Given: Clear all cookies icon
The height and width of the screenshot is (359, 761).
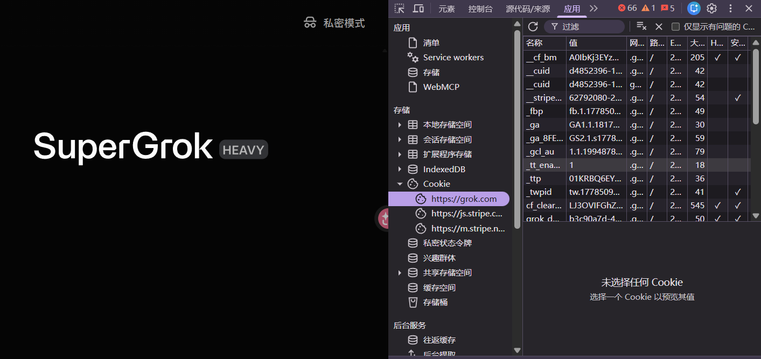Looking at the screenshot, I should 641,26.
